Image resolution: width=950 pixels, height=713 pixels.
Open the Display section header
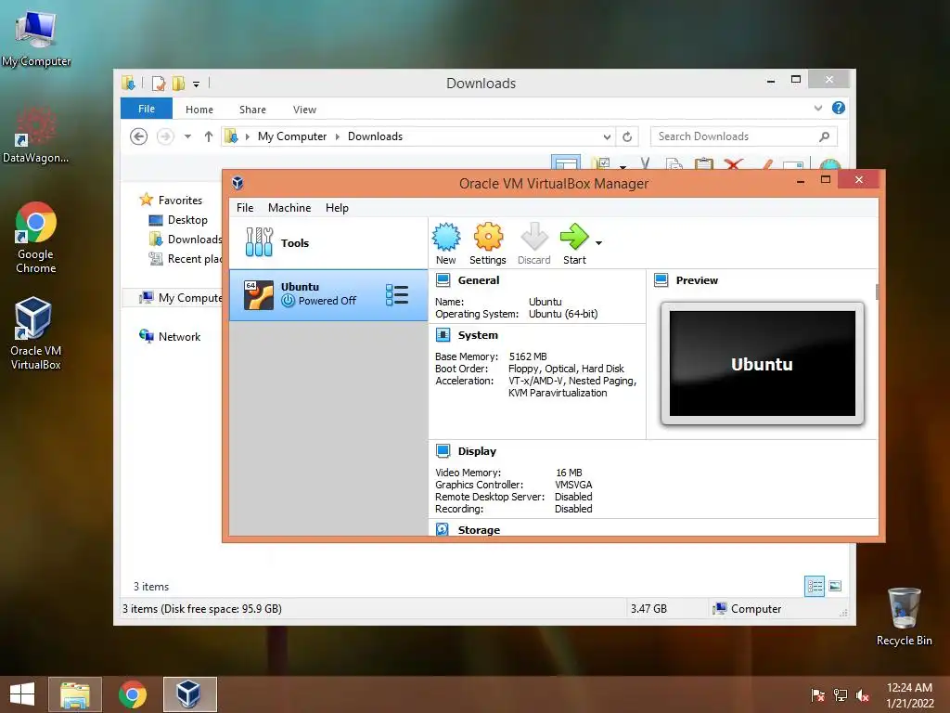pyautogui.click(x=477, y=451)
